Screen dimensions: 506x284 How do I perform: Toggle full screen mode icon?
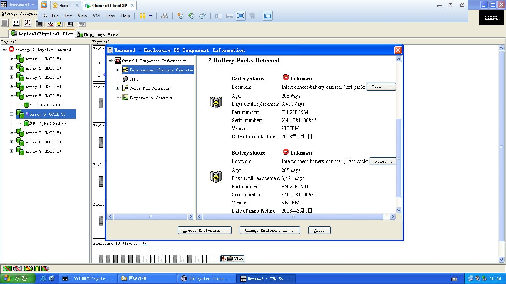(x=241, y=16)
